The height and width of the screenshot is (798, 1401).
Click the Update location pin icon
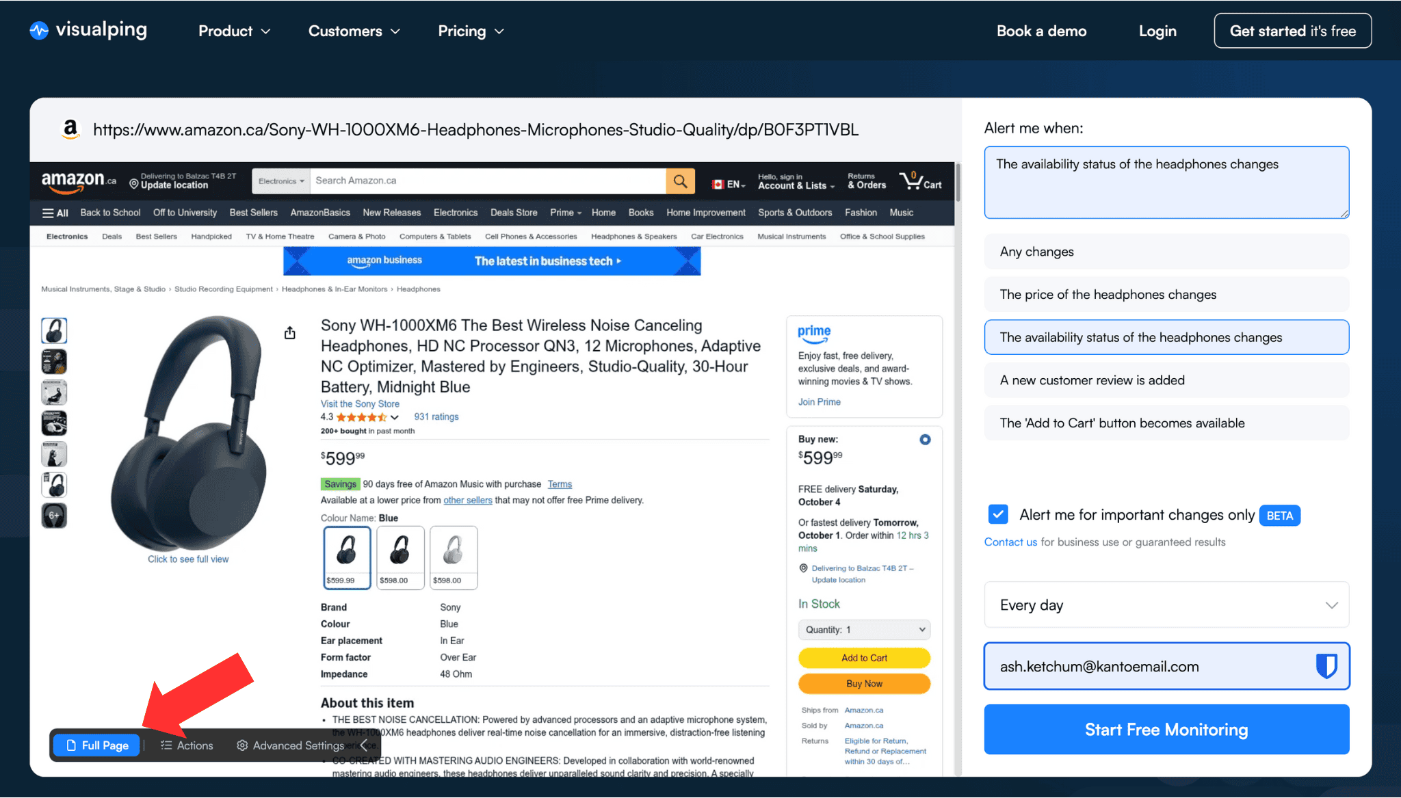click(x=134, y=184)
